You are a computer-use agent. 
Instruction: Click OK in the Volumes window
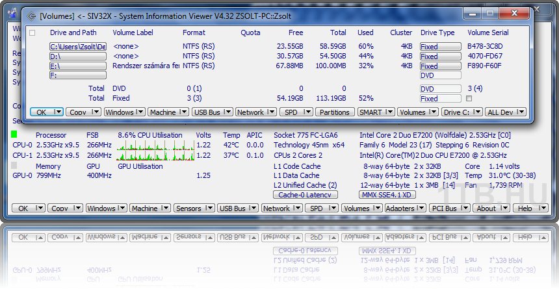pos(47,112)
